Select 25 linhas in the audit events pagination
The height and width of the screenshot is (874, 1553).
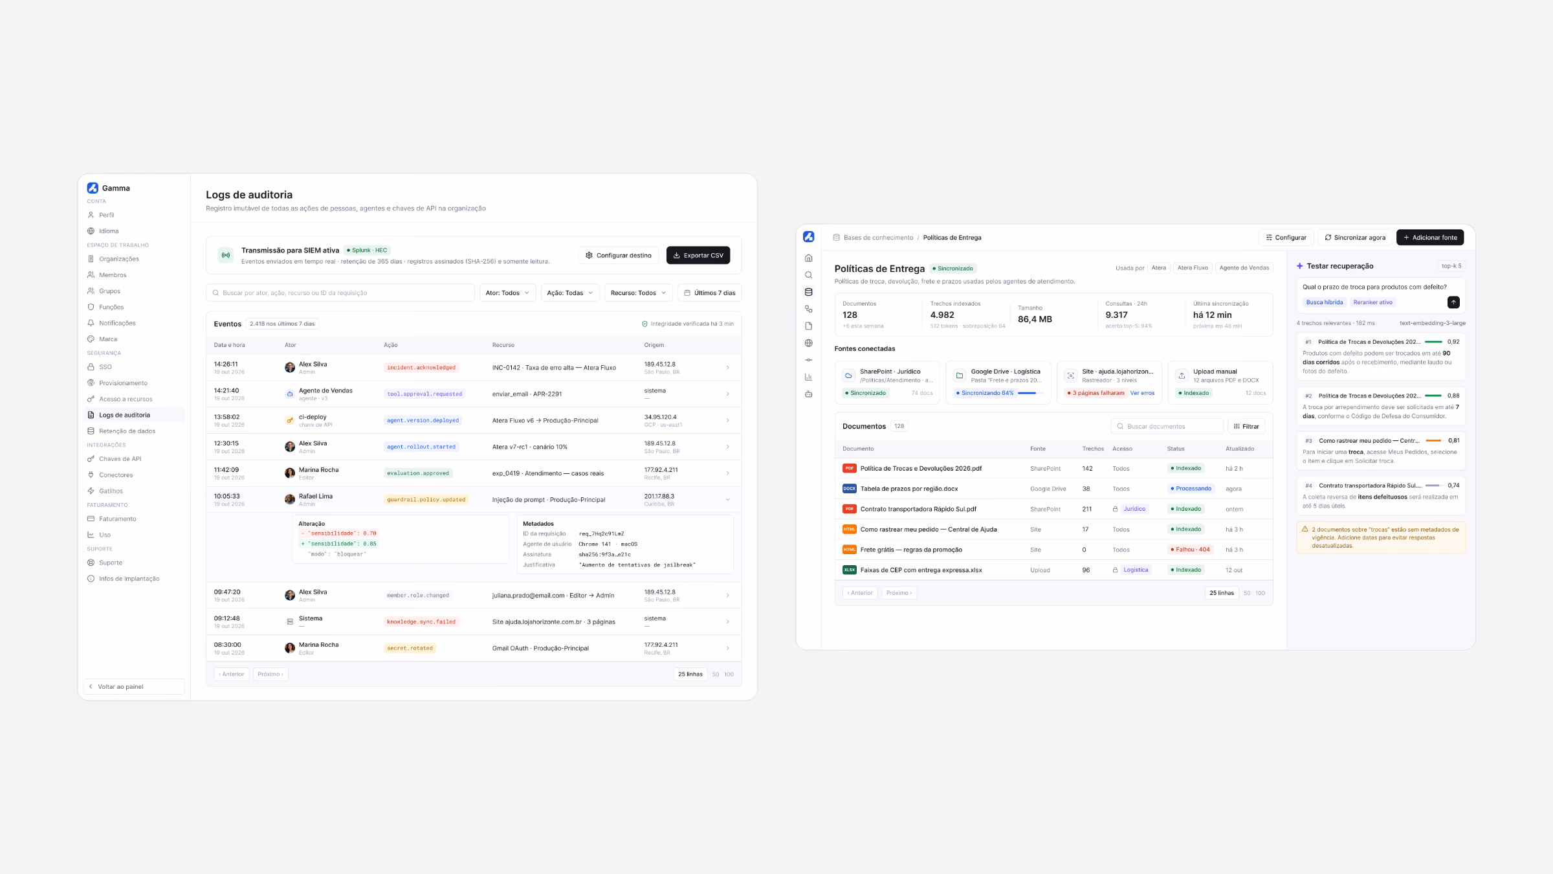(x=690, y=674)
